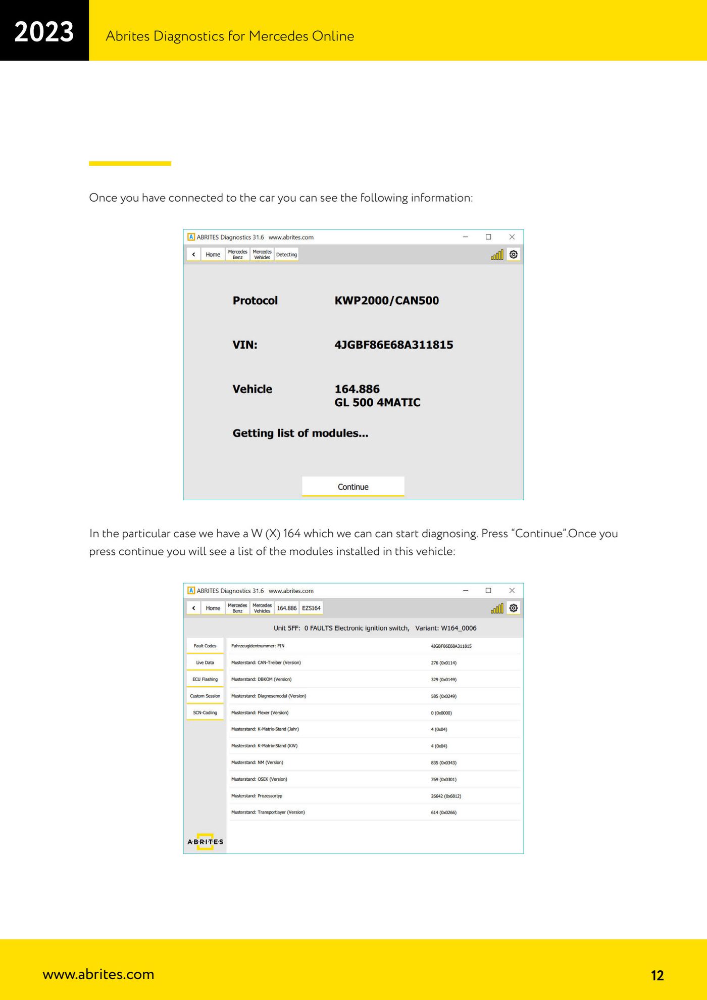Select Musterstand: OSEK (Version) row
The width and height of the screenshot is (707, 1000).
[375, 779]
